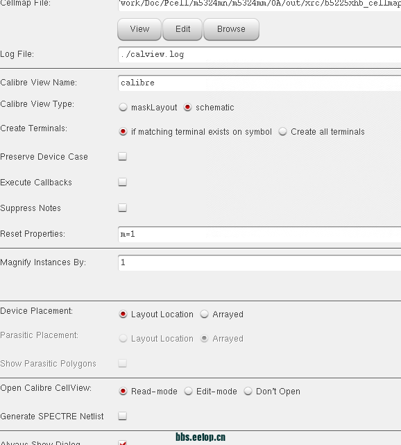
Task: Select schematic as Calibre View Type
Action: 187,108
